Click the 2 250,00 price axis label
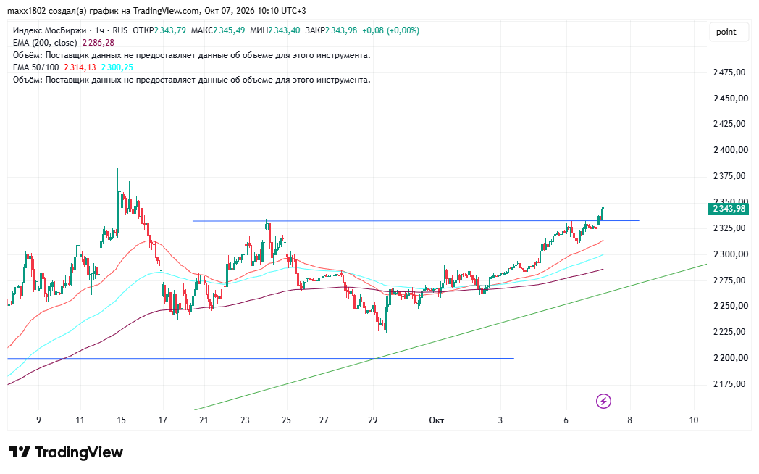This screenshot has width=759, height=474. (x=731, y=306)
